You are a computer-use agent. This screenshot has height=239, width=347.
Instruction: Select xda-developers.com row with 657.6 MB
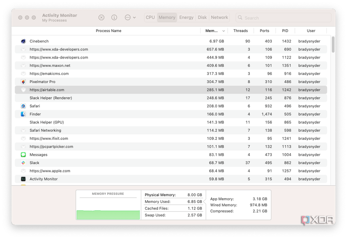(171, 49)
